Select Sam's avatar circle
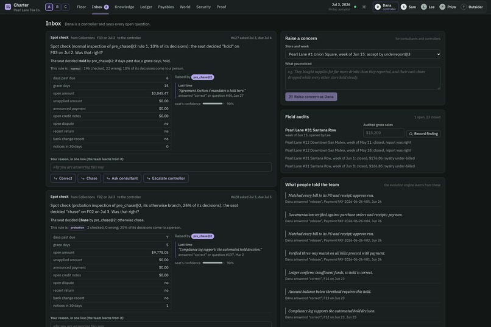The width and height of the screenshot is (491, 327). pos(404,7)
